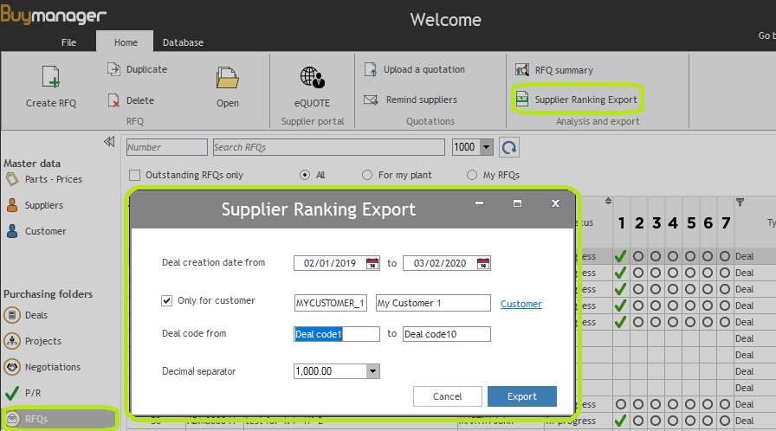
Task: Expand the Decimal separator dropdown
Action: click(x=372, y=371)
